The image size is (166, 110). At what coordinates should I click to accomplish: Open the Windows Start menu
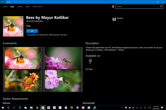click(3, 108)
